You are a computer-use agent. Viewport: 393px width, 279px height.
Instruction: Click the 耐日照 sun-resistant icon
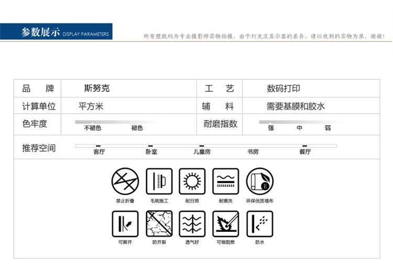(x=192, y=181)
